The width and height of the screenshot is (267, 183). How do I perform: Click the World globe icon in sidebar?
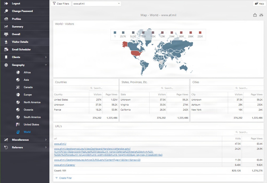point(18,132)
